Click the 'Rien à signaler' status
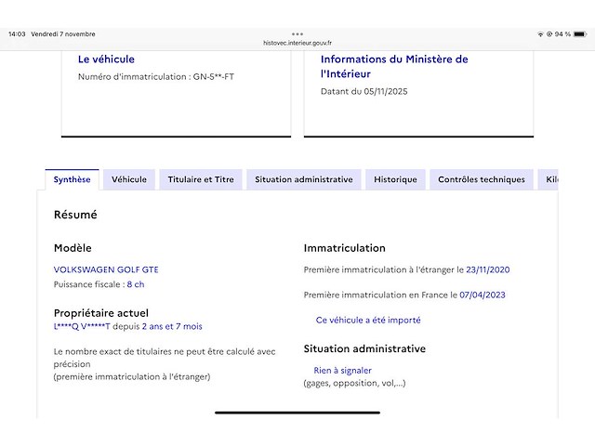 342,371
